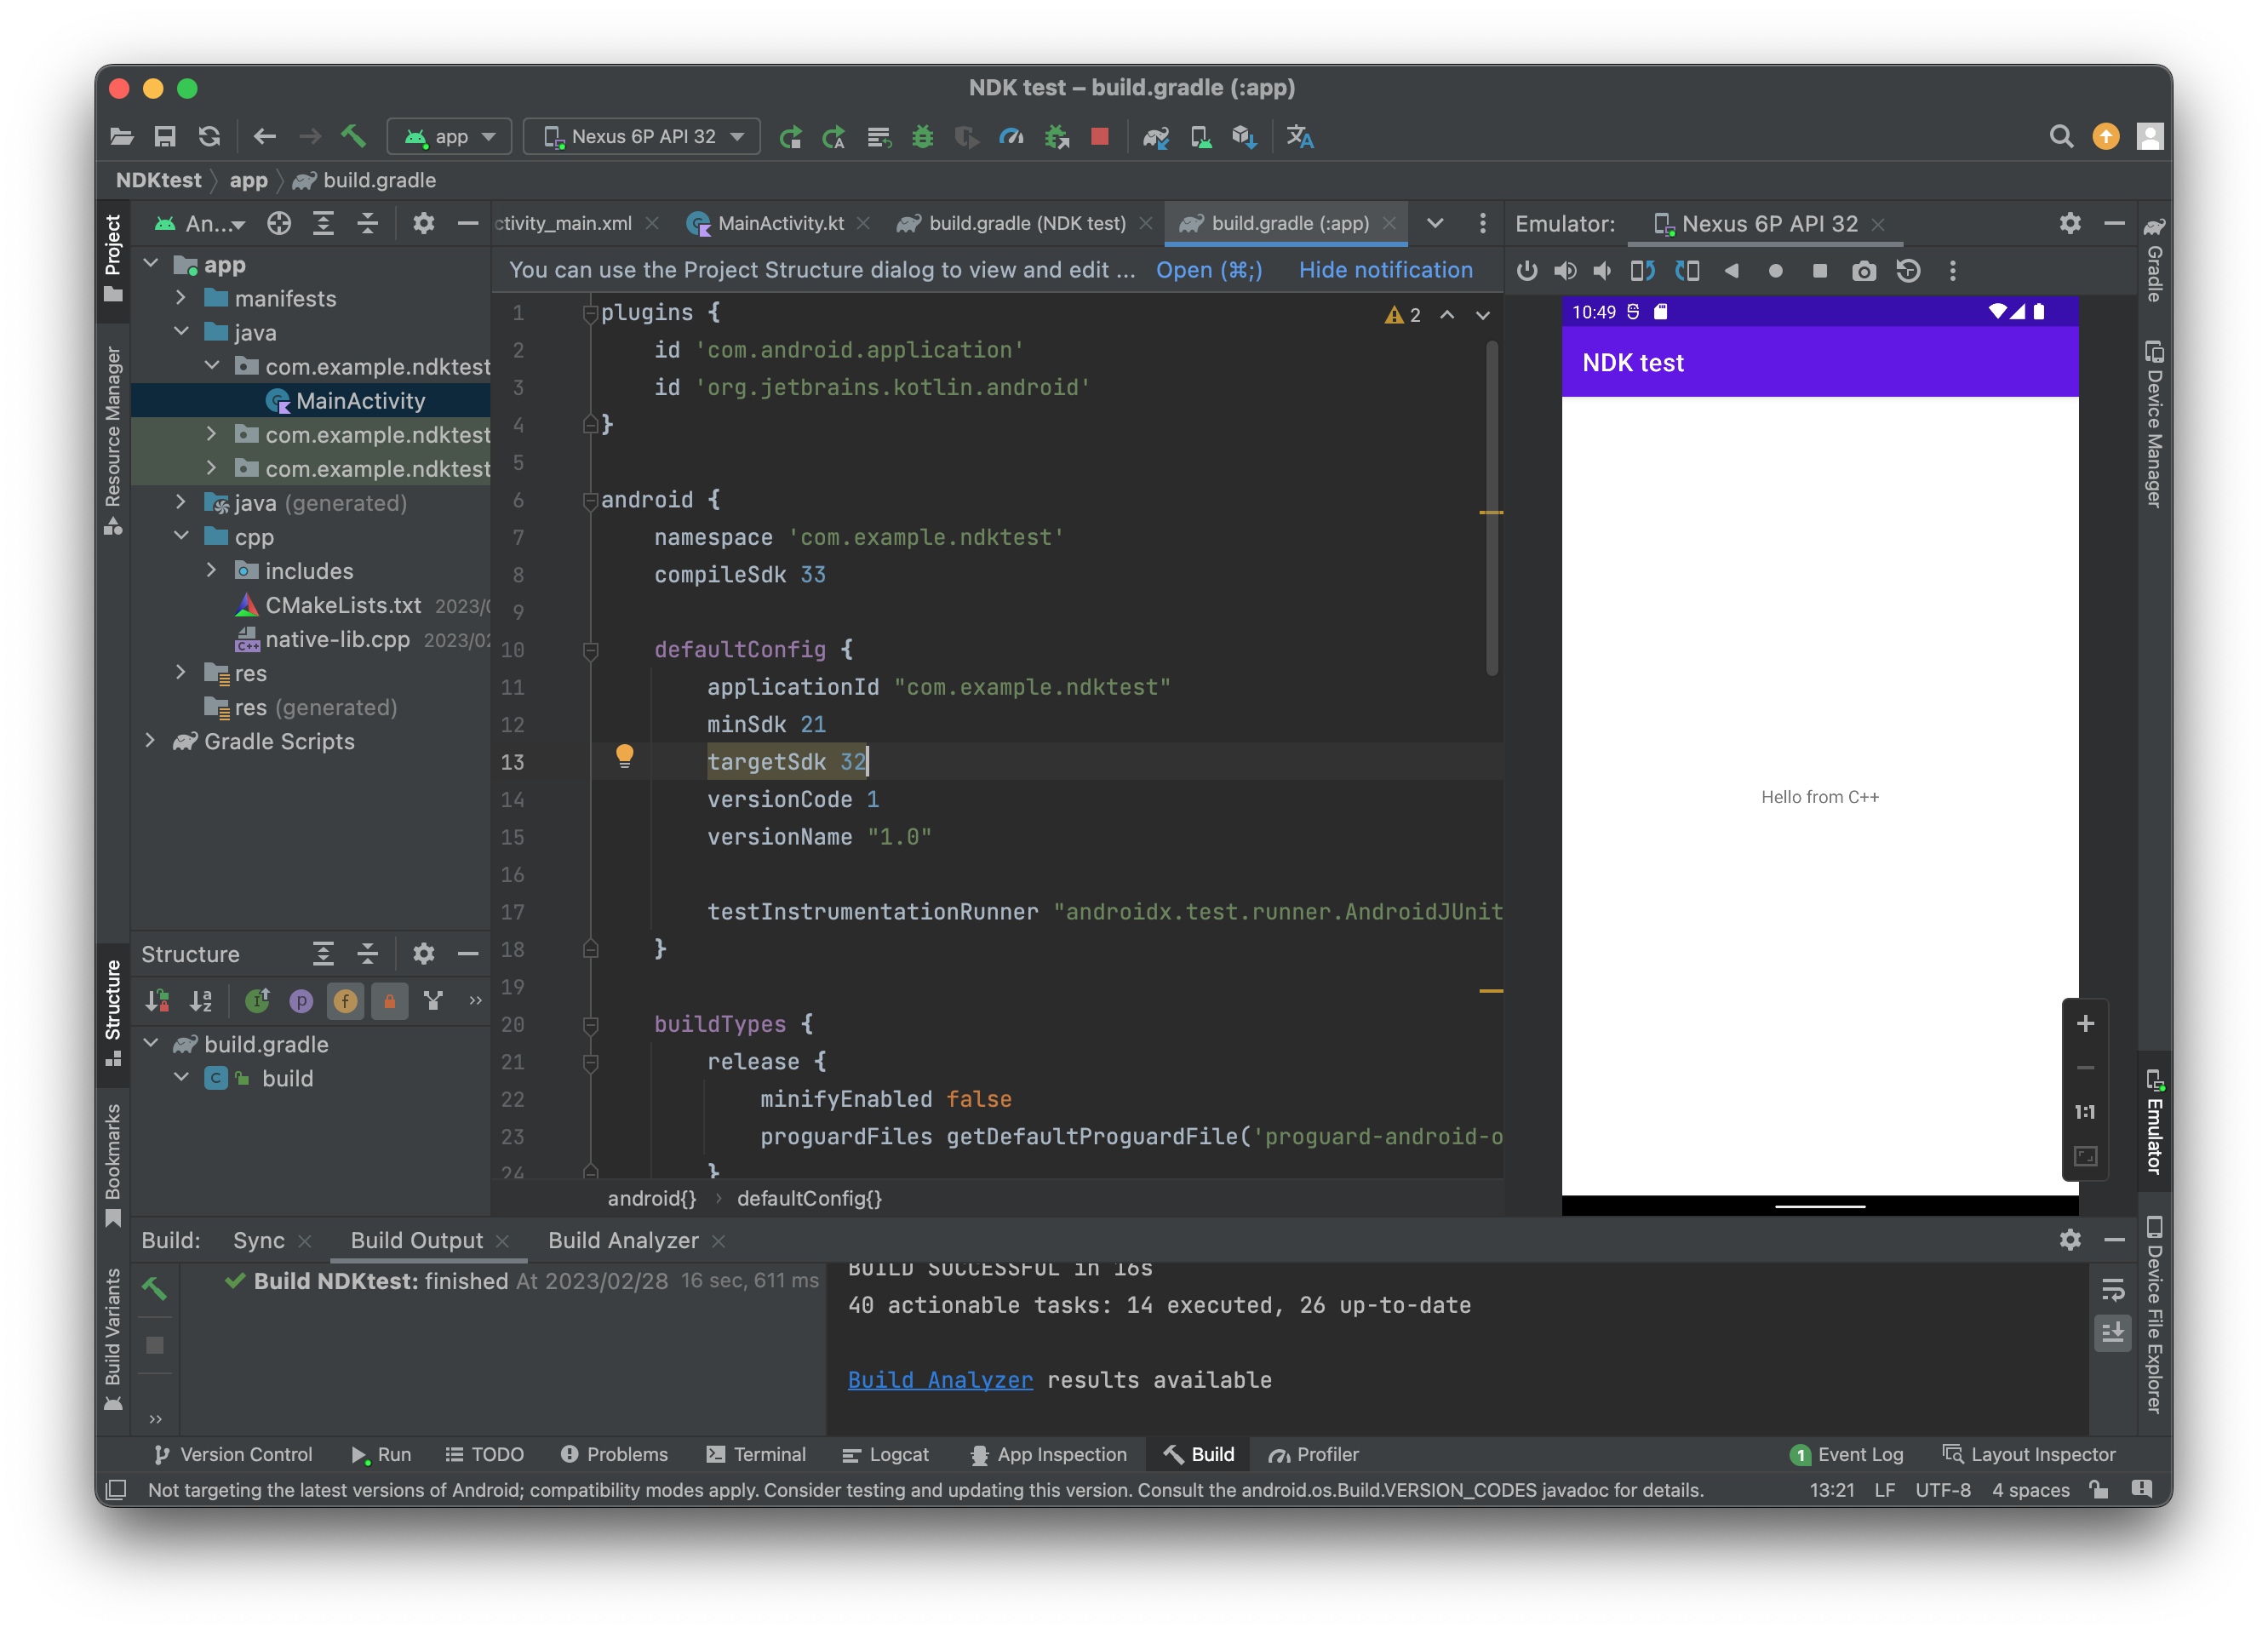Toggle soft-wrap in Build Output panel
This screenshot has width=2268, height=1633.
2112,1289
